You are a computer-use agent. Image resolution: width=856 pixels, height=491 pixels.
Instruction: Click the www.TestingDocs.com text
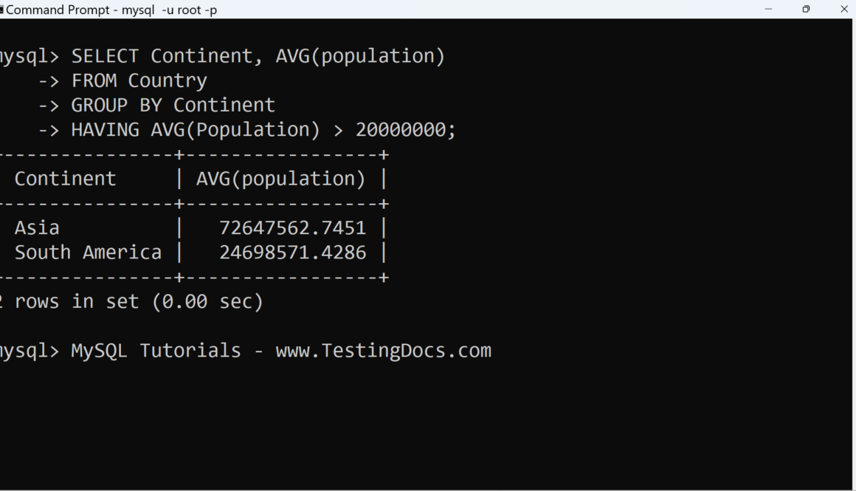pyautogui.click(x=383, y=351)
